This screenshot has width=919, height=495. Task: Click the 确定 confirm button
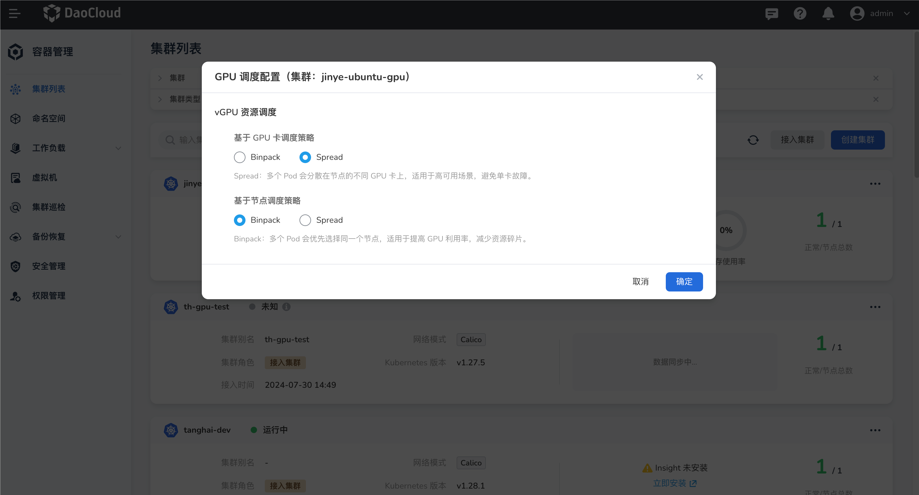point(684,282)
